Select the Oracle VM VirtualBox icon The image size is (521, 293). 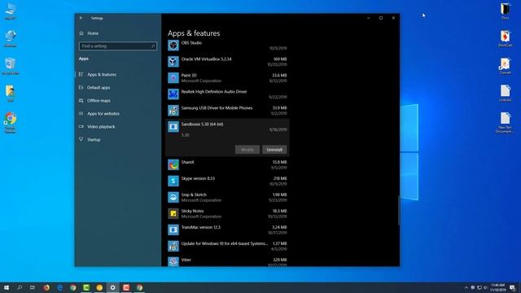tap(173, 62)
